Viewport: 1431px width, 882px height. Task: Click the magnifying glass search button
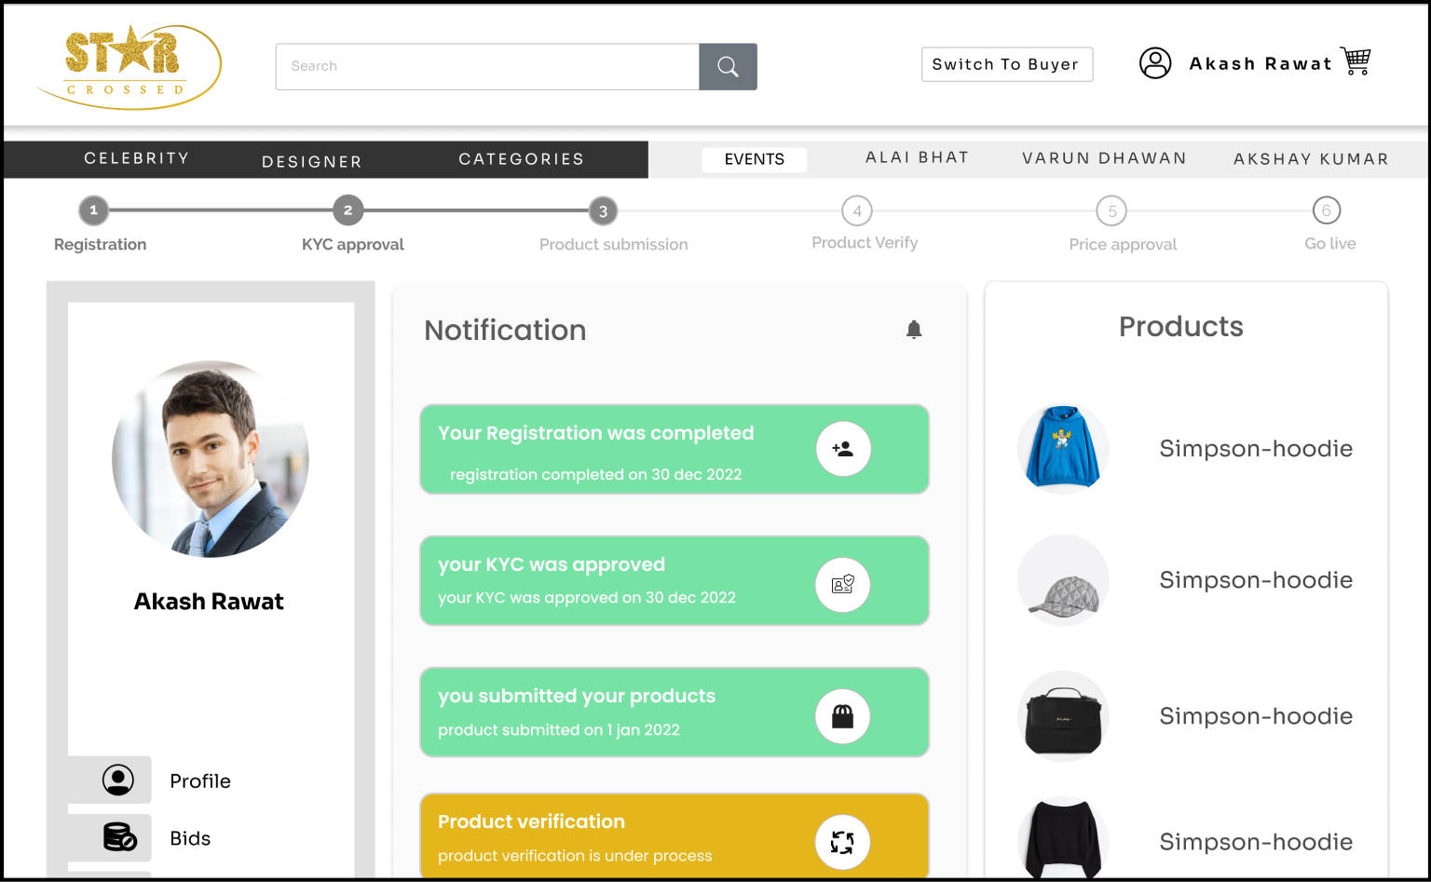click(728, 67)
